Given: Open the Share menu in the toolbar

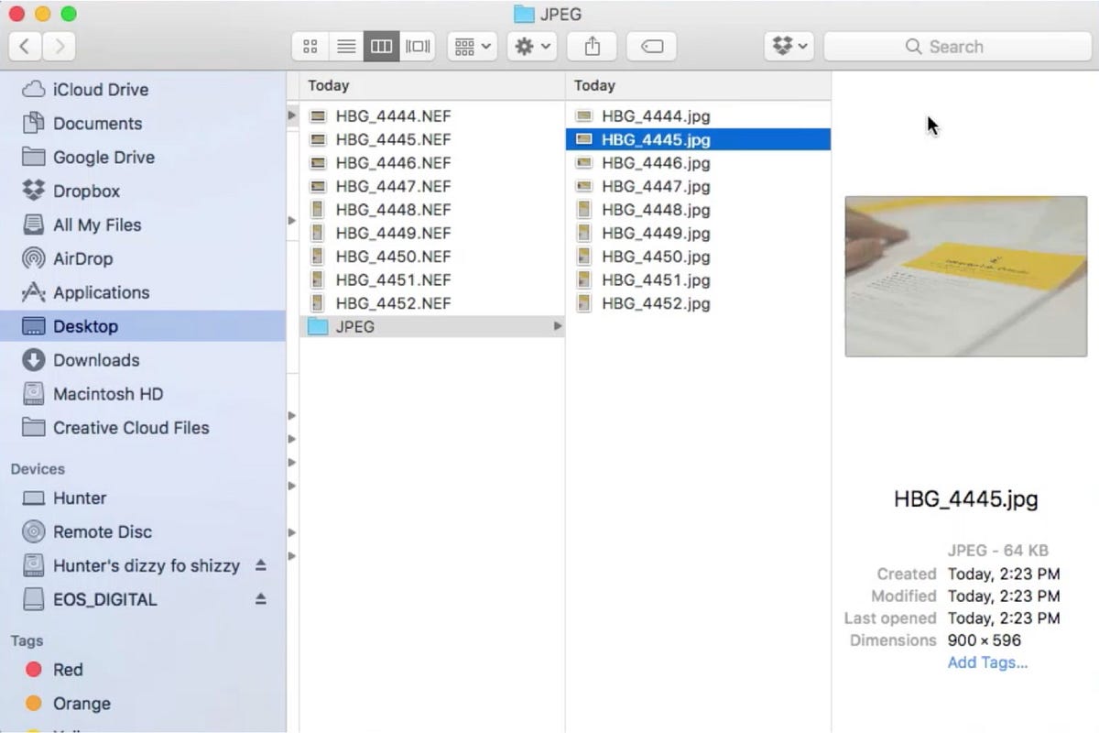Looking at the screenshot, I should (x=592, y=46).
